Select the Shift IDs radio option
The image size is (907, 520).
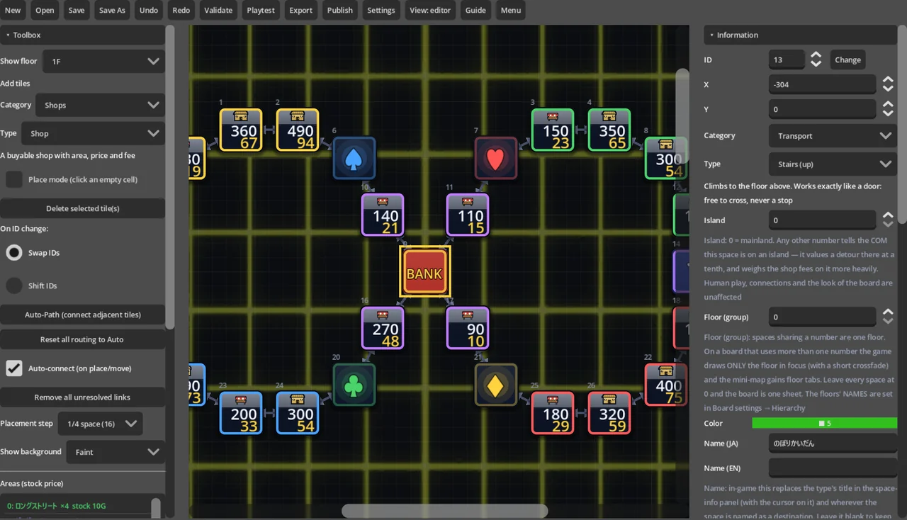click(14, 286)
